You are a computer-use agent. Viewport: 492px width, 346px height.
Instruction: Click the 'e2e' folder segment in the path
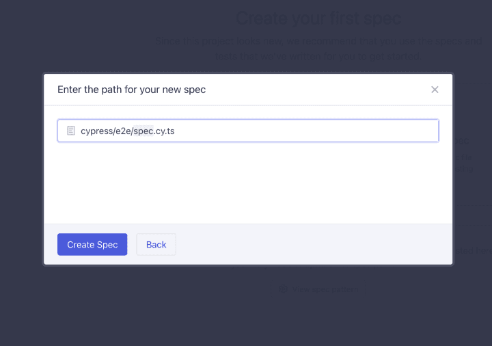122,131
